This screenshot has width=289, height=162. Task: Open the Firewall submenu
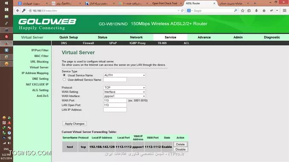coord(88,43)
